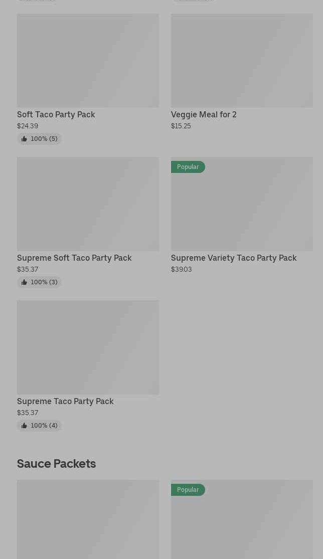The height and width of the screenshot is (559, 323).
Task: Open Supreme Soft Taco Party Pack image
Action: [88, 204]
